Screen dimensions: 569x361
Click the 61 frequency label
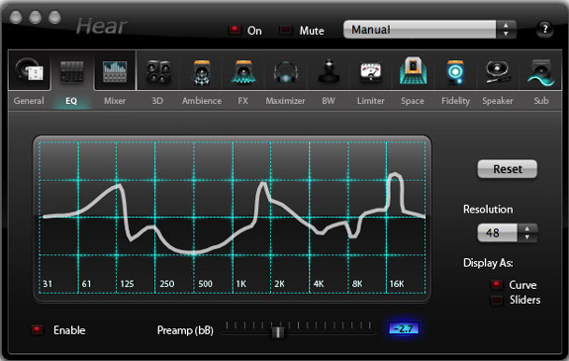pyautogui.click(x=86, y=283)
